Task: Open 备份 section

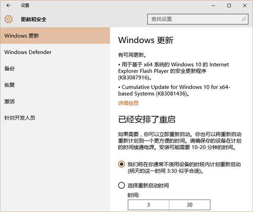Action: (55, 69)
